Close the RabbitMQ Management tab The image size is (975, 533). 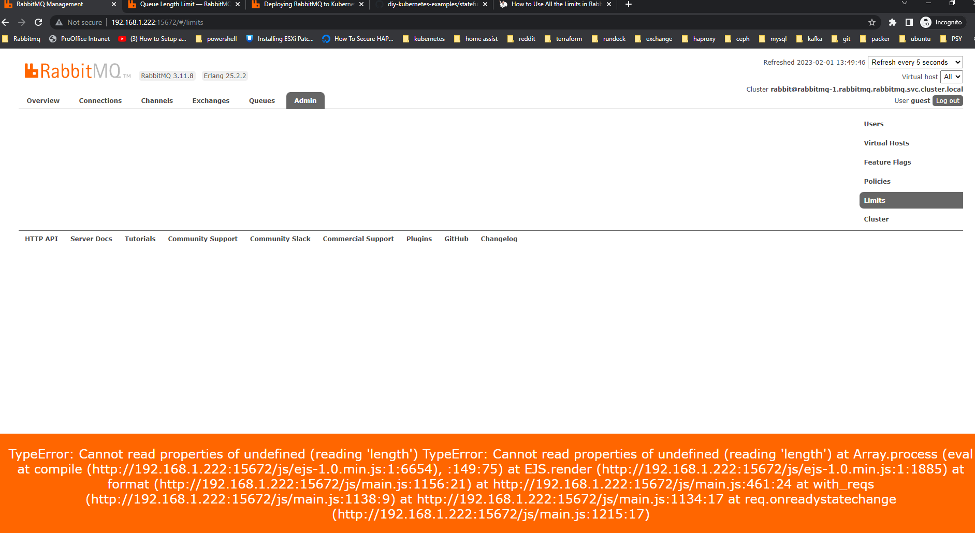[114, 4]
